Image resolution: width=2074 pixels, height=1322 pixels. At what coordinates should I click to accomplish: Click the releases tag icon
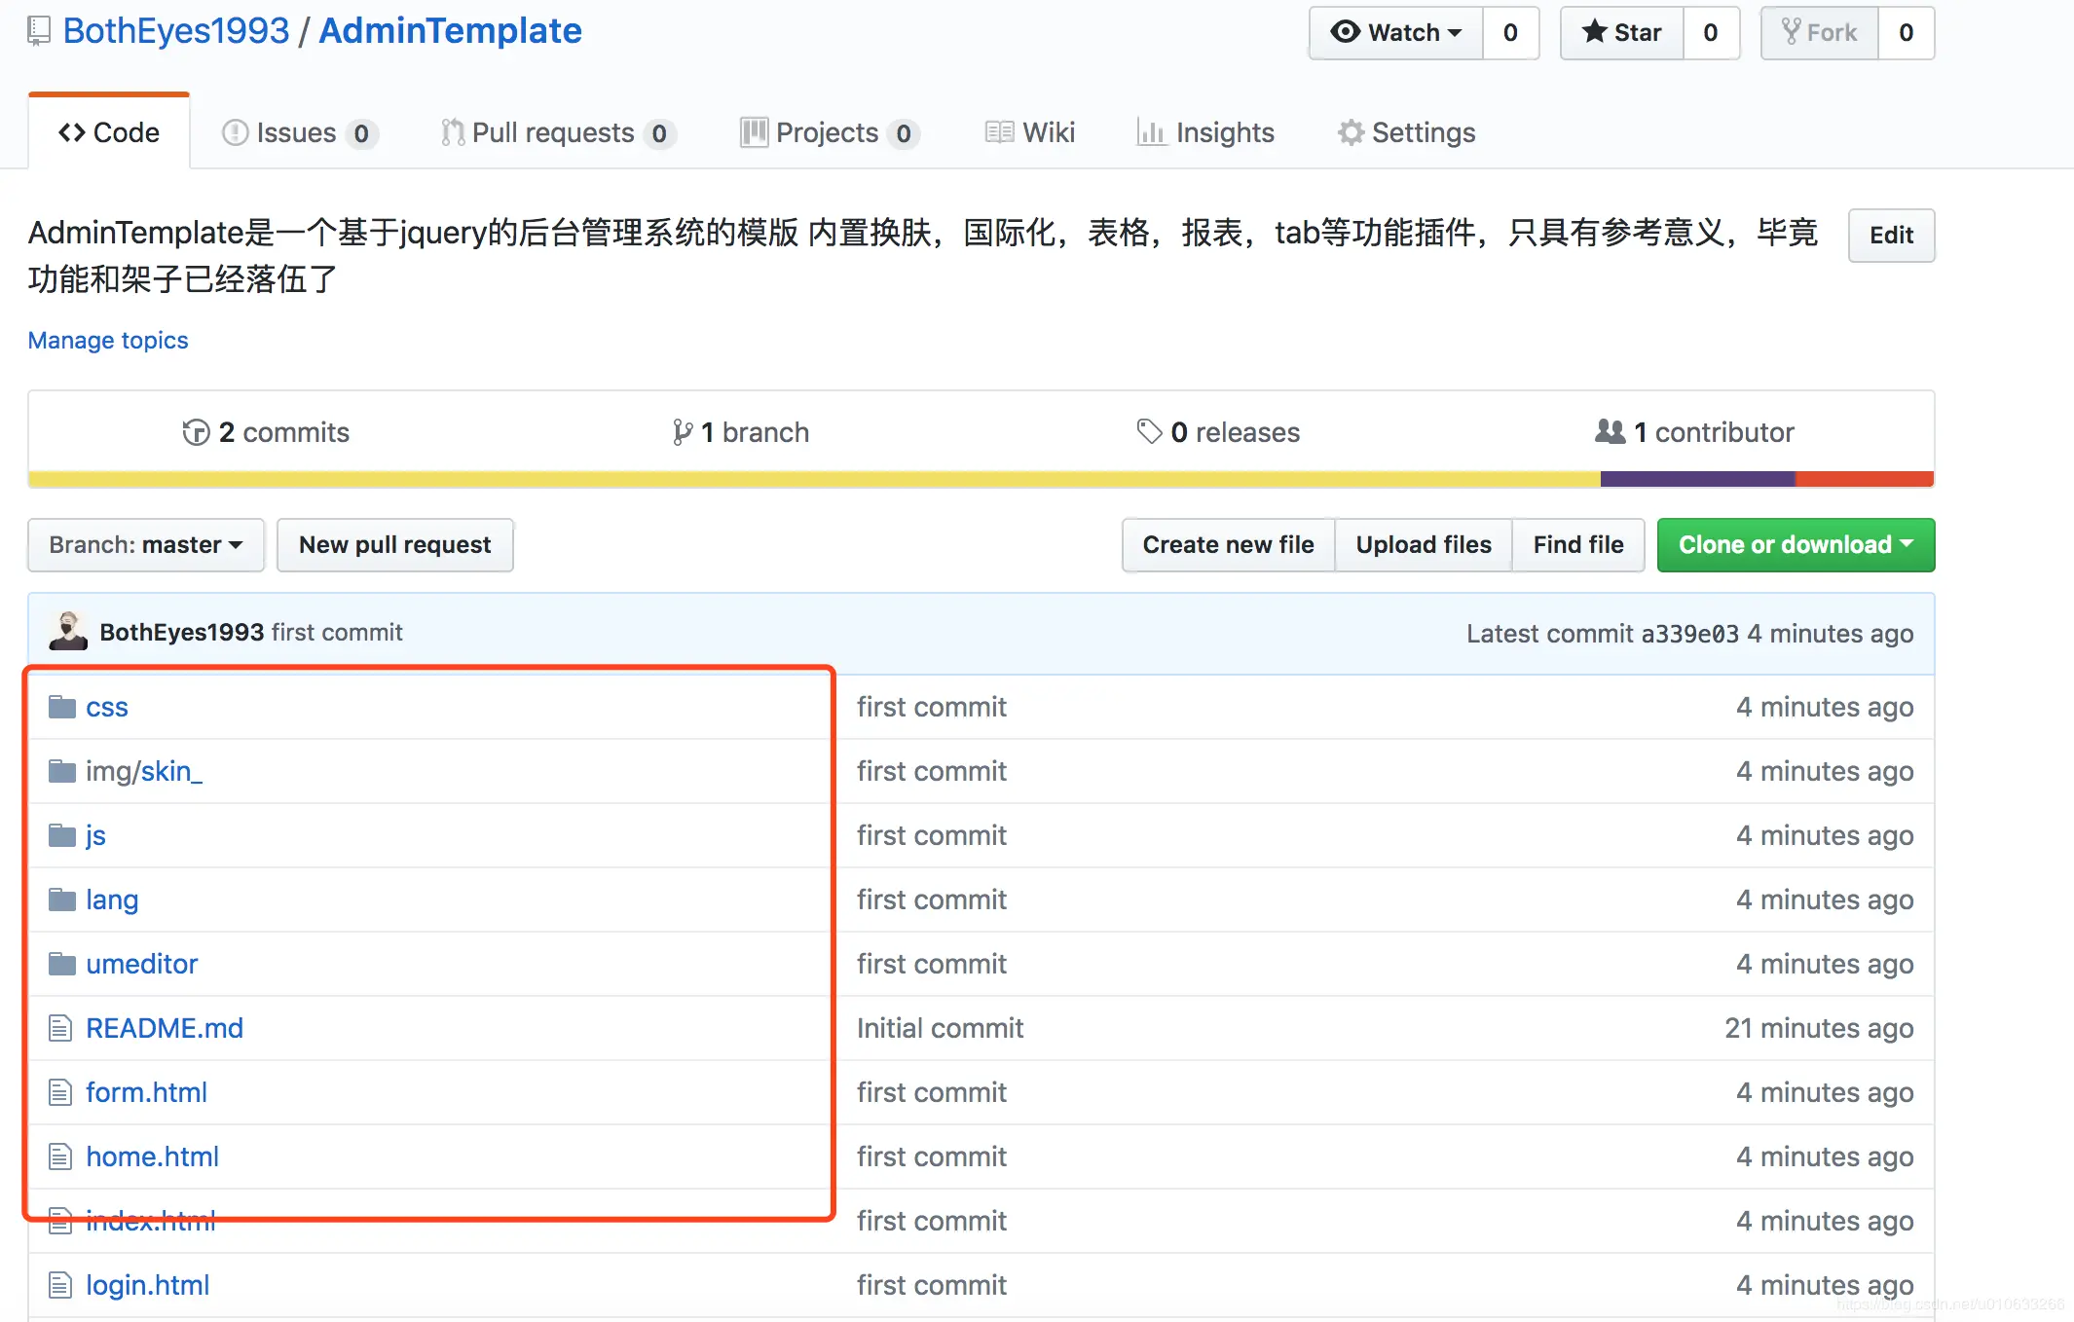[1149, 431]
